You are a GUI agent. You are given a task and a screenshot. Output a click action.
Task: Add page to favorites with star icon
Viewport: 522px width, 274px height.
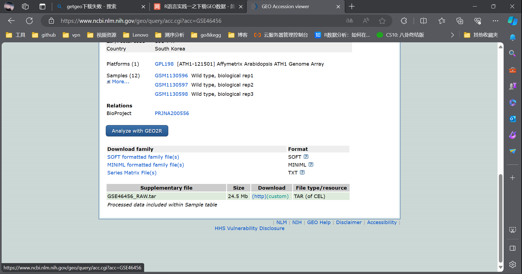pyautogui.click(x=382, y=21)
